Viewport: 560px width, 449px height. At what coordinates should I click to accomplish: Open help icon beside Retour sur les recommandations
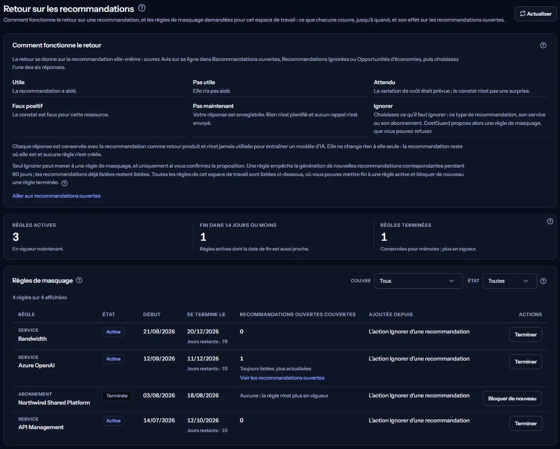[142, 8]
